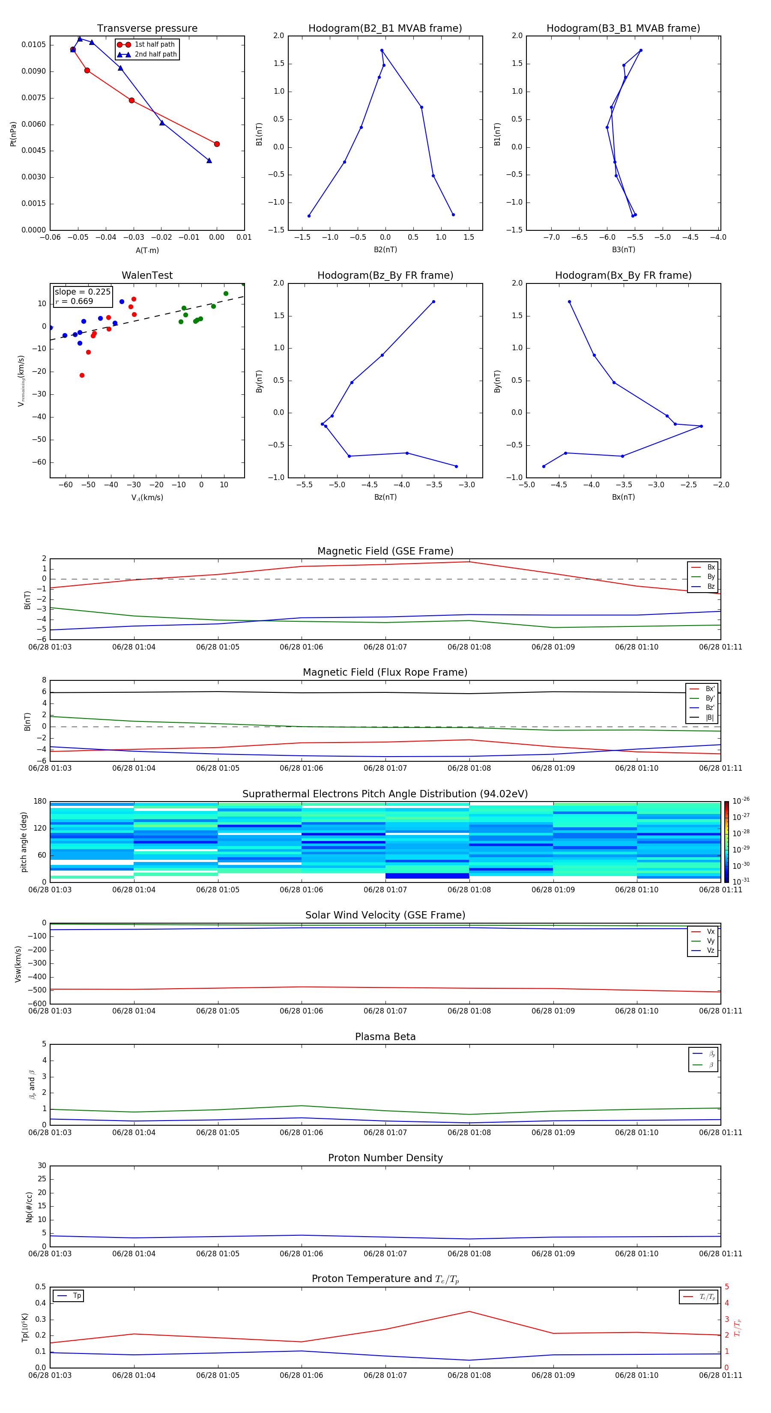Screen dimensions: 771x1413
Task: Click the "pitch angle (deg)" y-axis label
Action: click(24, 842)
